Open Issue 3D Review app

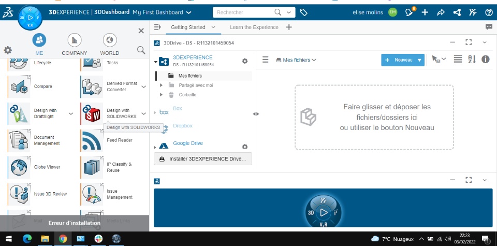coord(20,194)
